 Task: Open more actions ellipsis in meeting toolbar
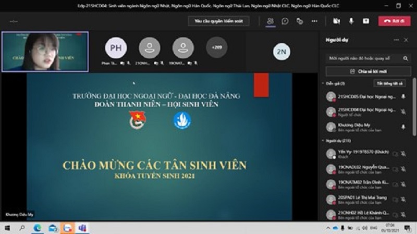pyautogui.click(x=314, y=21)
